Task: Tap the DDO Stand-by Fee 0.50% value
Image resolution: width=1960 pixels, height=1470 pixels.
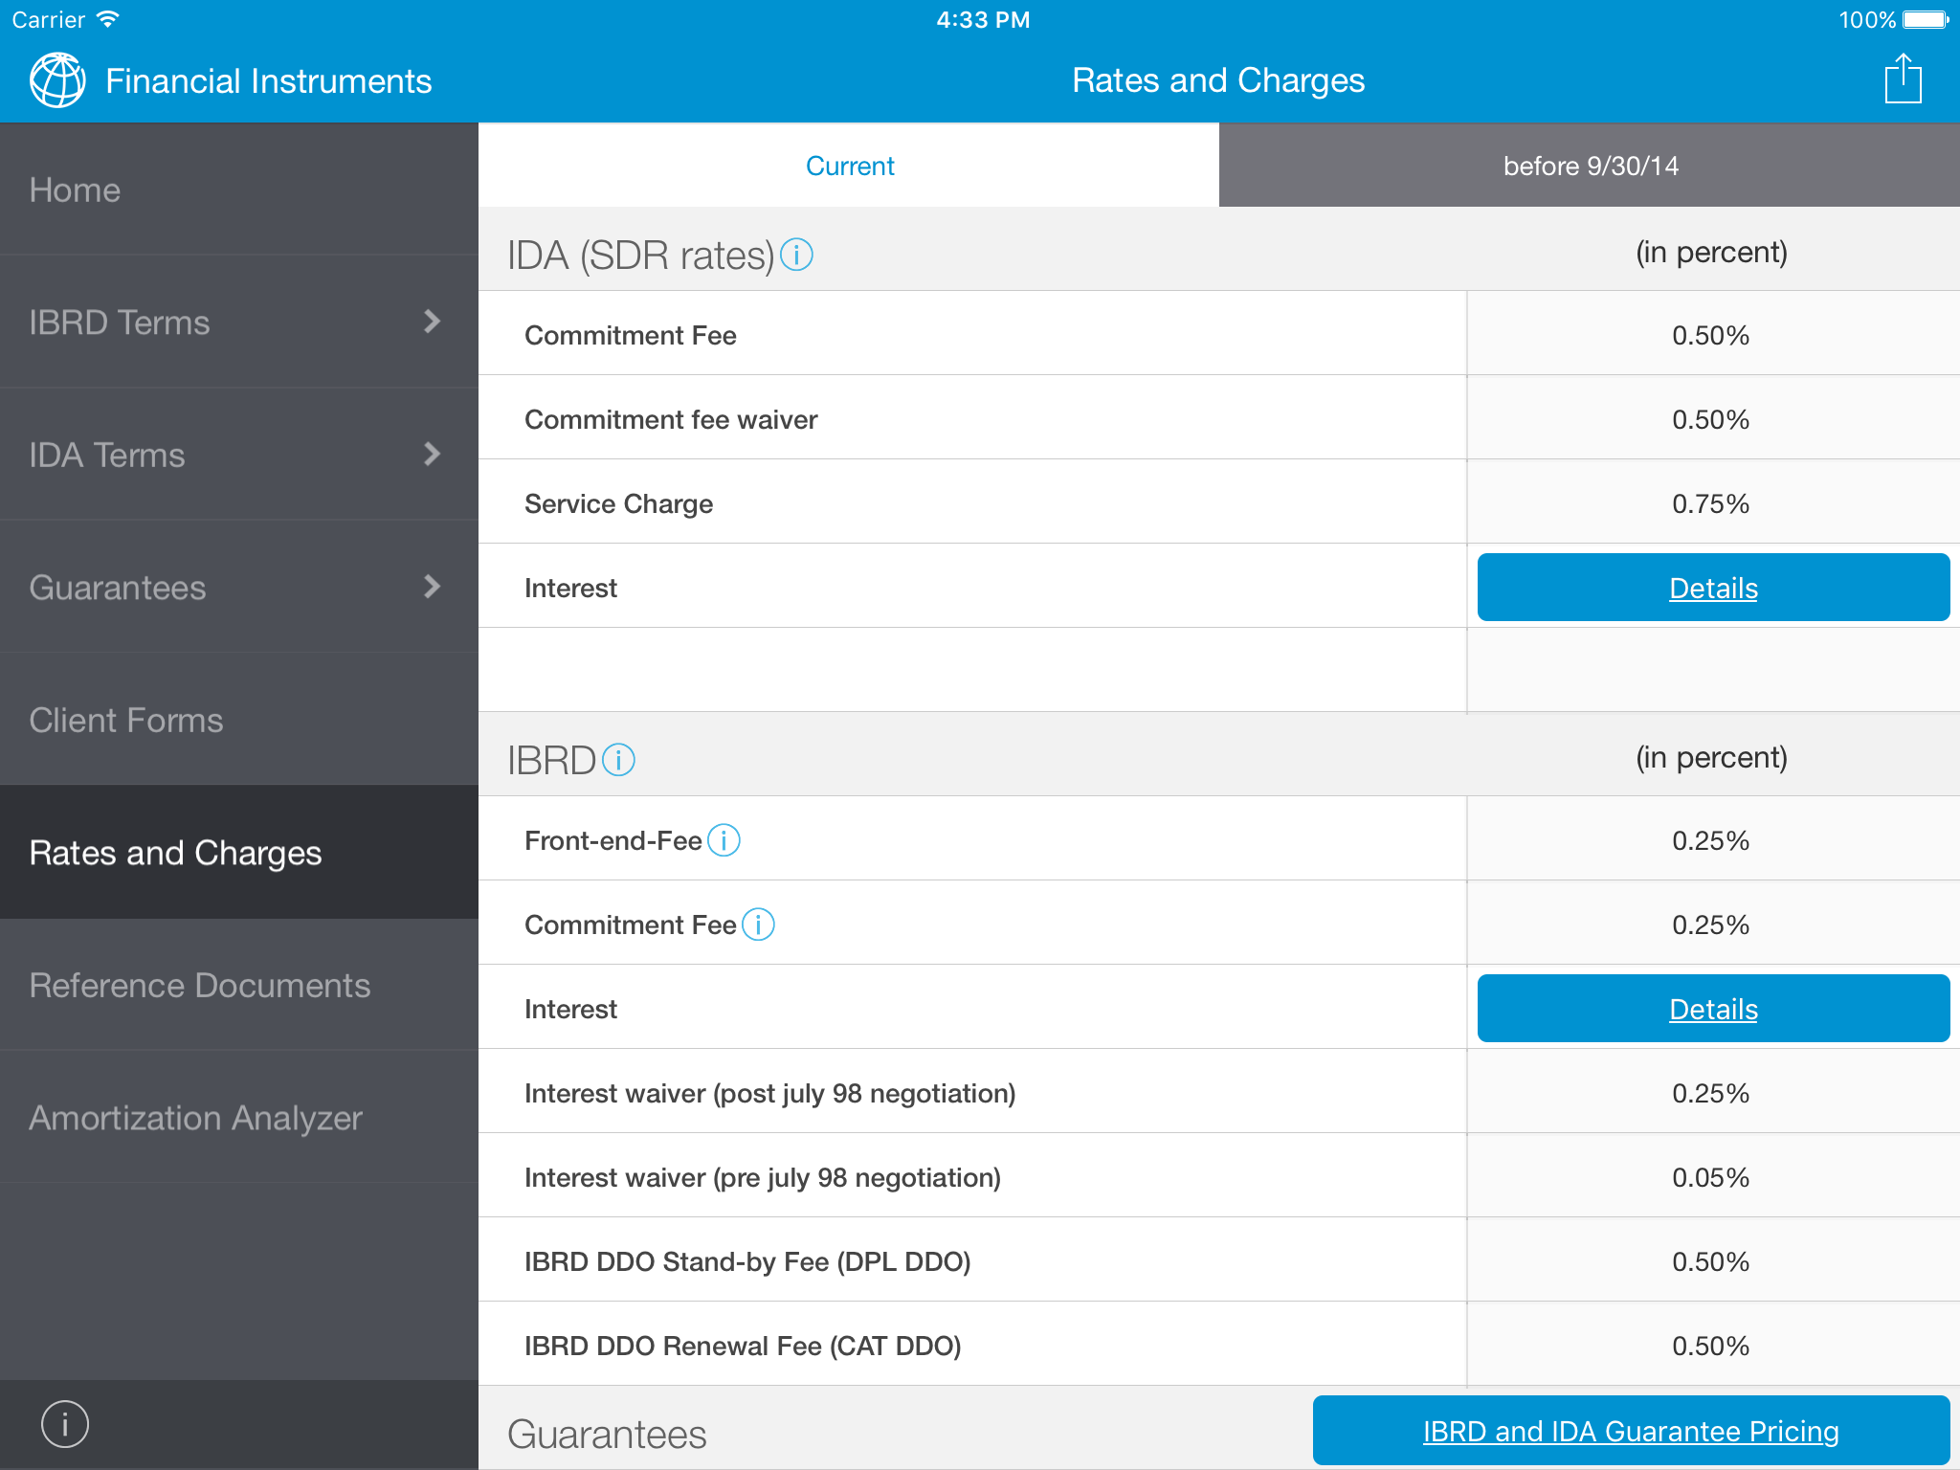Action: (1711, 1261)
